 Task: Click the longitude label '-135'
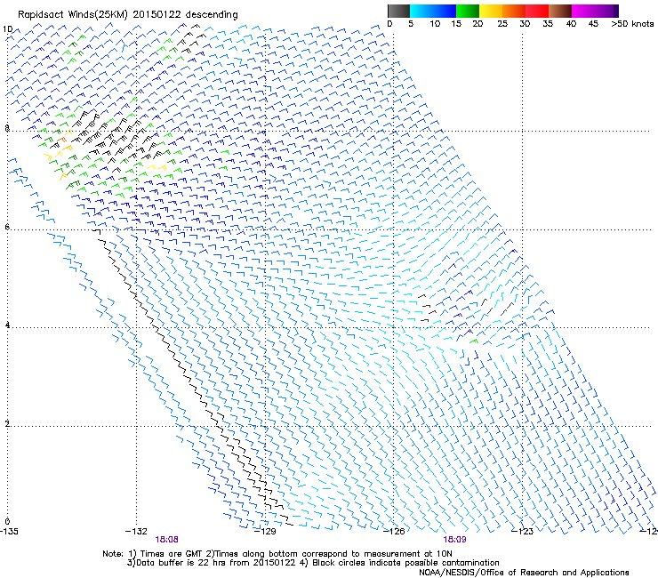click(x=9, y=532)
